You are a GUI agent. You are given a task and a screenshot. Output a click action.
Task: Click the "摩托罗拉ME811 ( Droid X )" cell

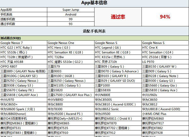coord(118,118)
